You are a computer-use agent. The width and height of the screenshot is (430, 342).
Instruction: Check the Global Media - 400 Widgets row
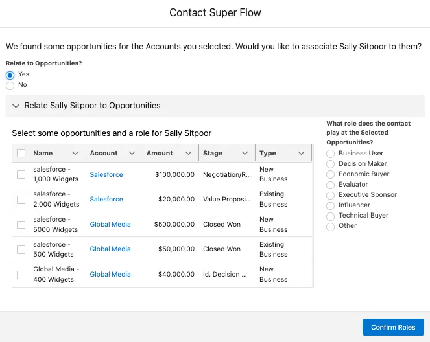(x=21, y=275)
